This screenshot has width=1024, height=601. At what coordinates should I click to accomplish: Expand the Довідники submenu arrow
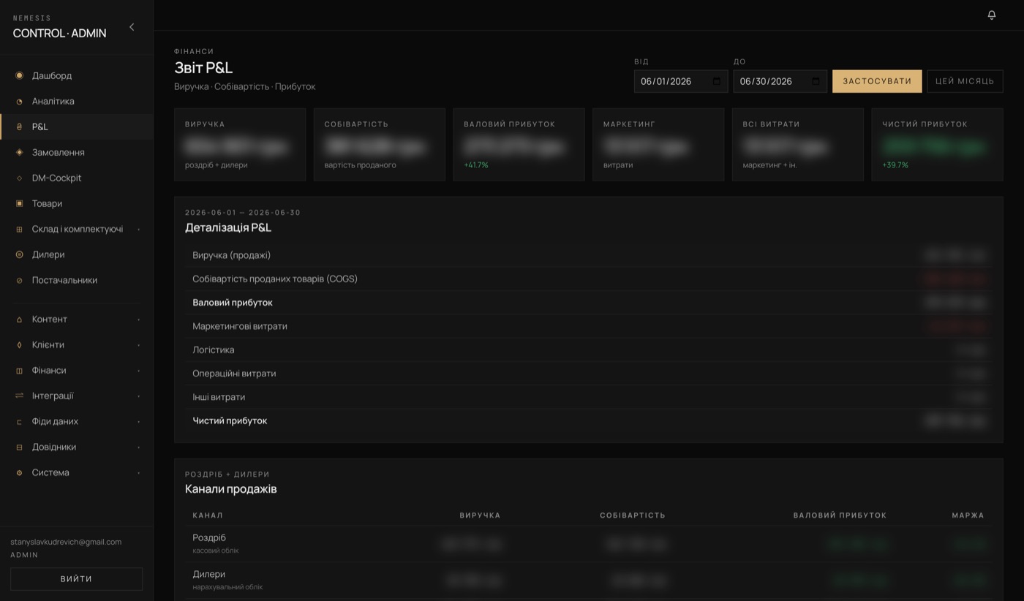point(138,447)
